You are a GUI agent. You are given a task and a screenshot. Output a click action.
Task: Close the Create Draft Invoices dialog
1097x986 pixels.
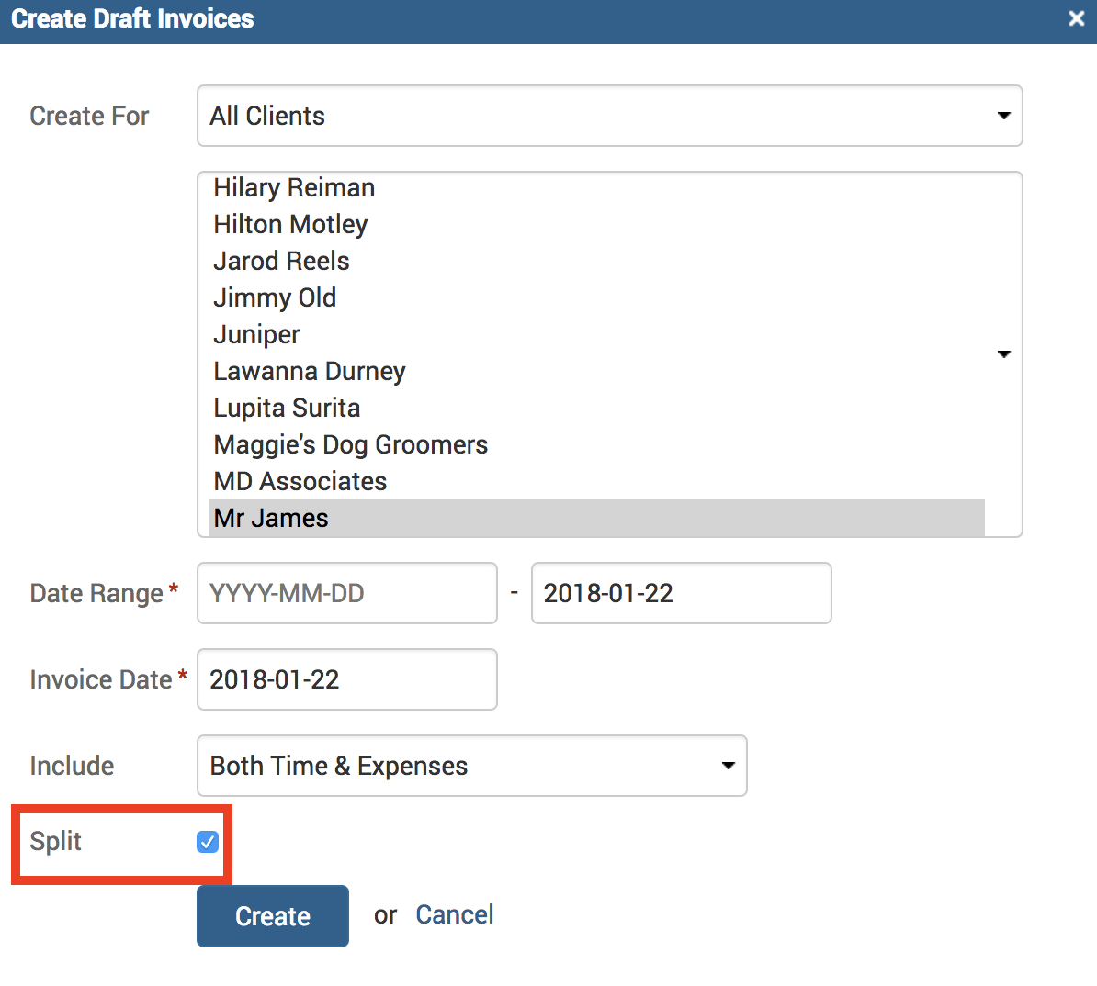pyautogui.click(x=1076, y=18)
